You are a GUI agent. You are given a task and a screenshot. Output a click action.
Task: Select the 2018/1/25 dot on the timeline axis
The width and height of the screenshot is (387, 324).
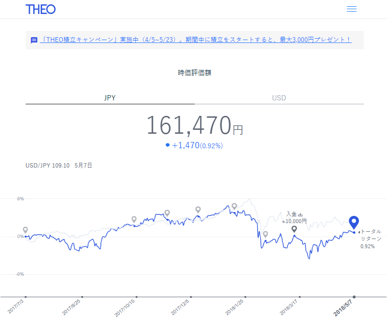click(245, 297)
